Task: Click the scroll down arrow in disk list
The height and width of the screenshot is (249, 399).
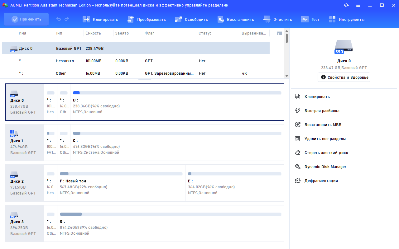Action: click(287, 76)
